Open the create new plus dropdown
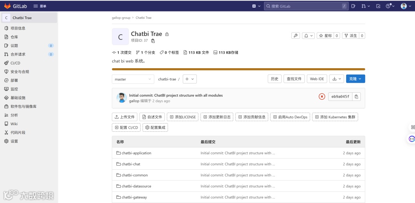The height and width of the screenshot is (203, 415). (x=256, y=6)
